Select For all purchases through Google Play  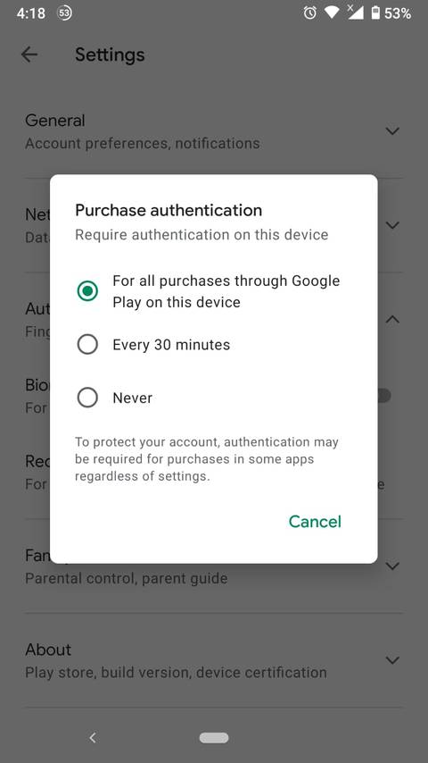point(209,291)
